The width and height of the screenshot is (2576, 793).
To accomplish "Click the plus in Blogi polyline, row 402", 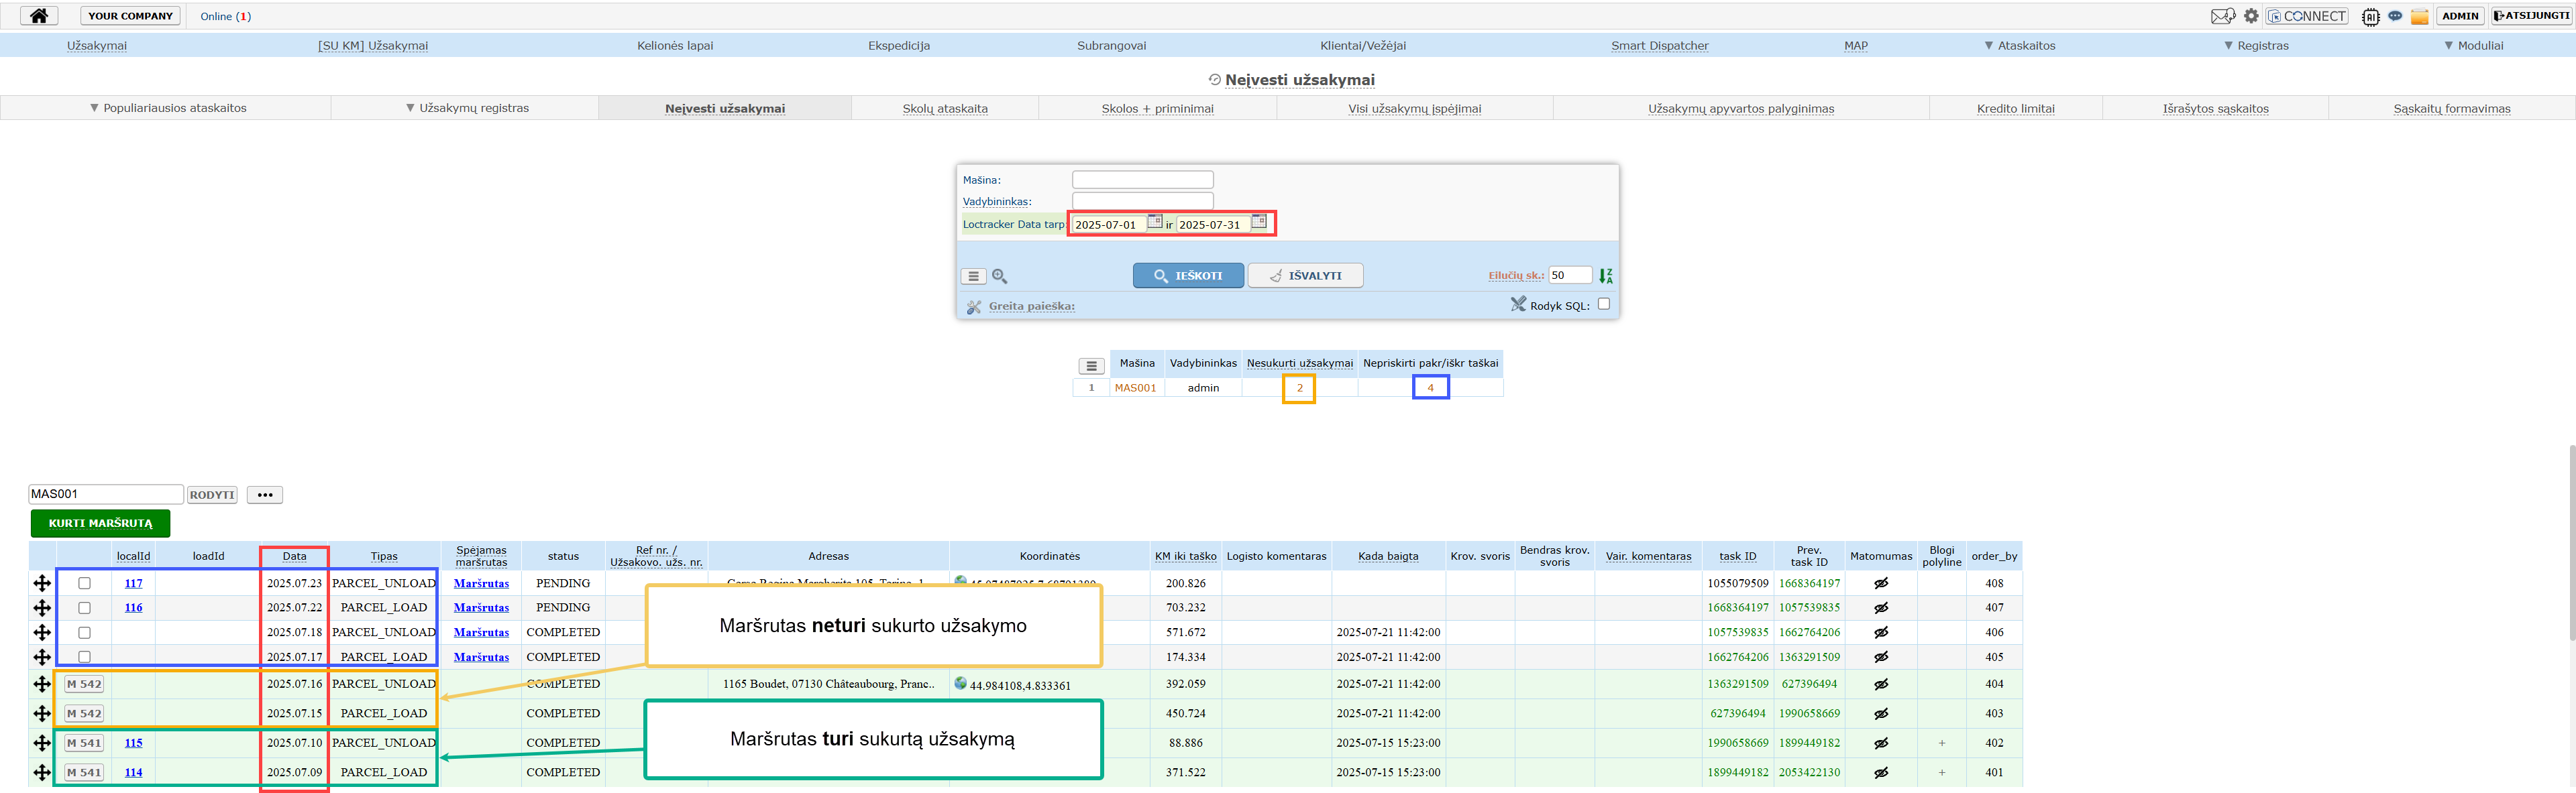I will [x=1941, y=743].
